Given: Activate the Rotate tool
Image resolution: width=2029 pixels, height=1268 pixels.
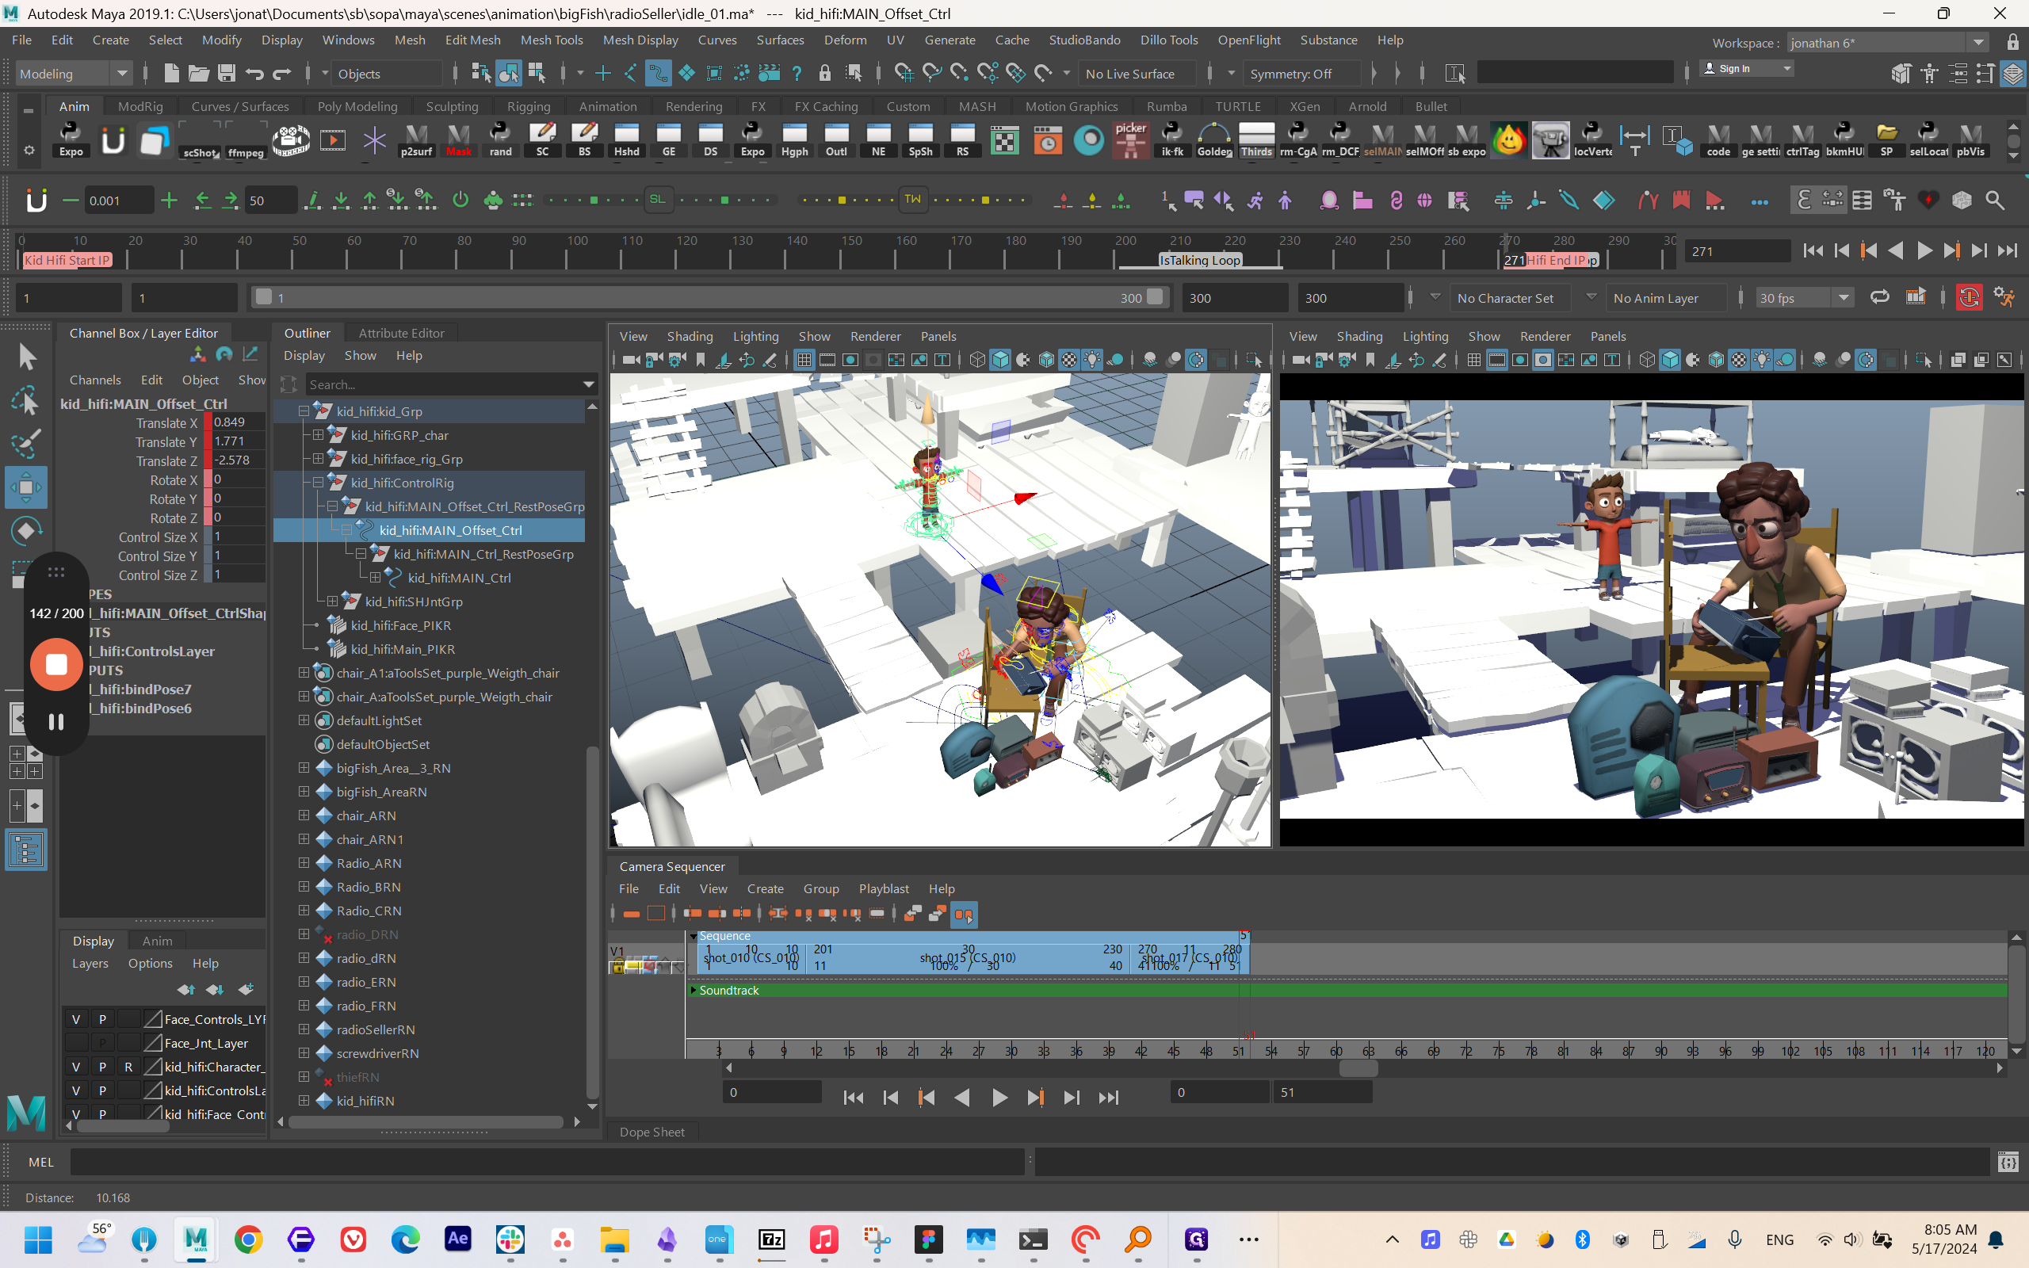Looking at the screenshot, I should coord(26,530).
